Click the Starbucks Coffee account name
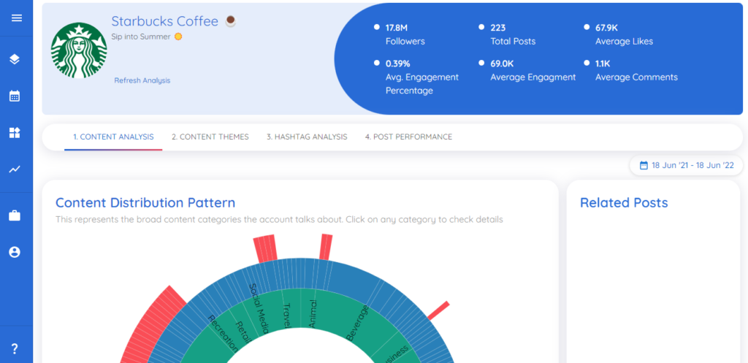The width and height of the screenshot is (748, 363). (x=164, y=21)
